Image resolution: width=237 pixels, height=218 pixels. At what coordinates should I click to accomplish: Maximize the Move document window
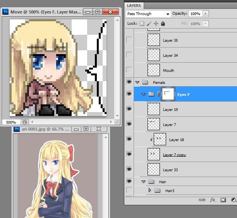point(98,12)
